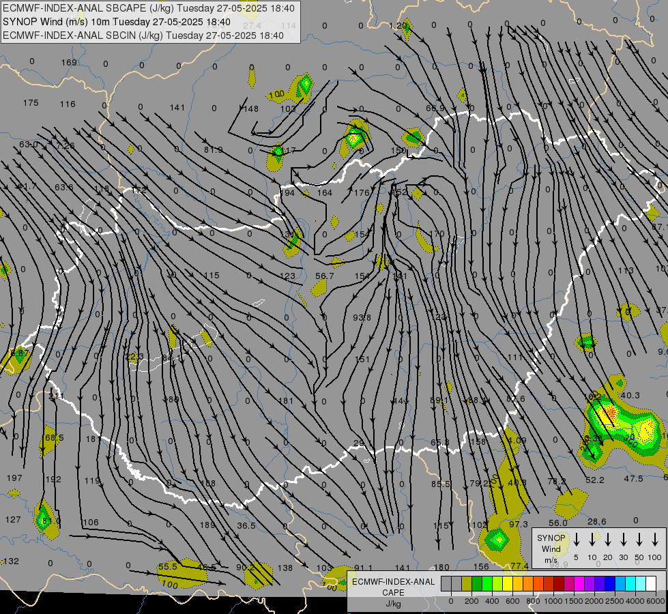
Task: Click the wind legend arrow above 5
Action: tap(576, 540)
